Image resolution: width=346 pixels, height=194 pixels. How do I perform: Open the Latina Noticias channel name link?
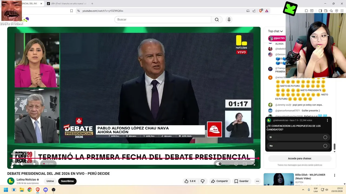point(26,179)
